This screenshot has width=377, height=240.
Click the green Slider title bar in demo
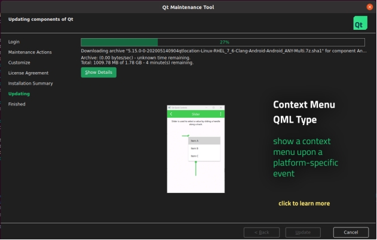196,114
